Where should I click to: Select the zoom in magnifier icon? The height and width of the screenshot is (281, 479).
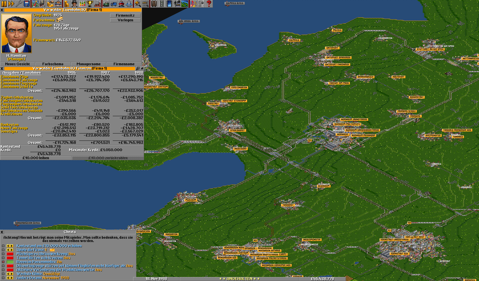[138, 4]
